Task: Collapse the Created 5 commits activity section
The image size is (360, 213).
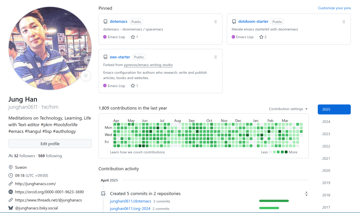Action: pos(306,194)
